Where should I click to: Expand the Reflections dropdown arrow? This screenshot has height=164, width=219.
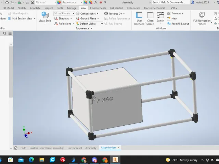[73, 24]
